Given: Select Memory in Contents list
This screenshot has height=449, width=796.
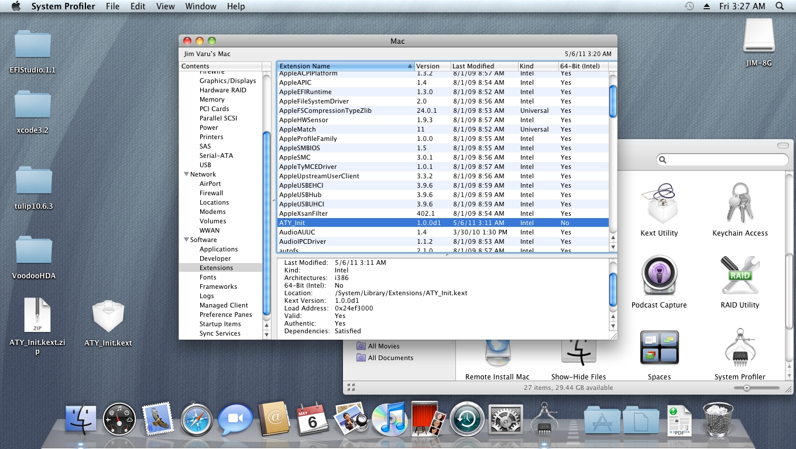Looking at the screenshot, I should click(212, 99).
